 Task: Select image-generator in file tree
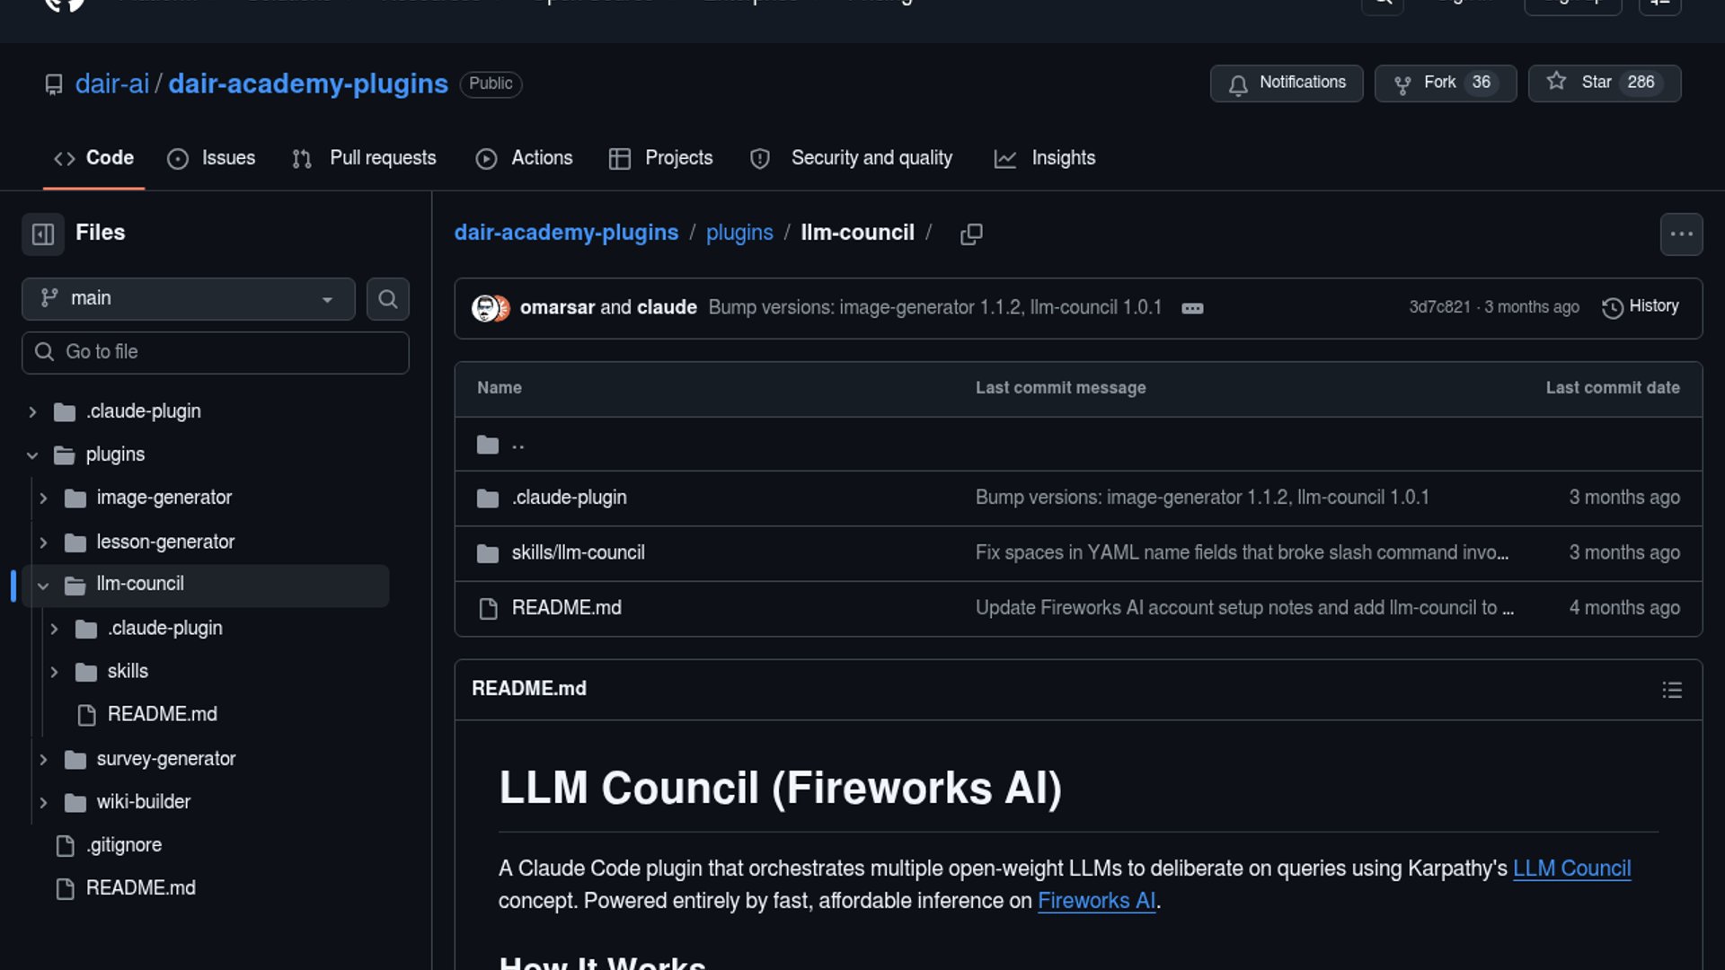[164, 498]
